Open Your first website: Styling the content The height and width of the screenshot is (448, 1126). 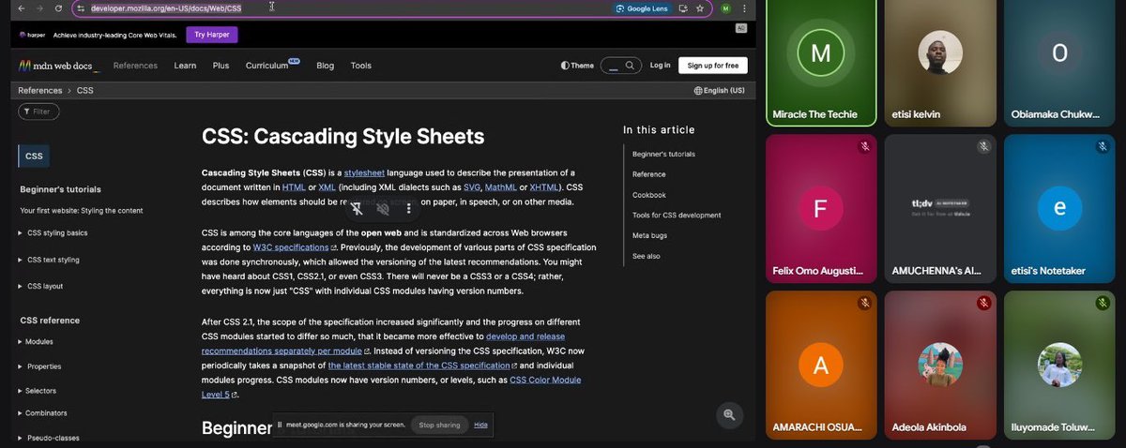click(x=82, y=210)
